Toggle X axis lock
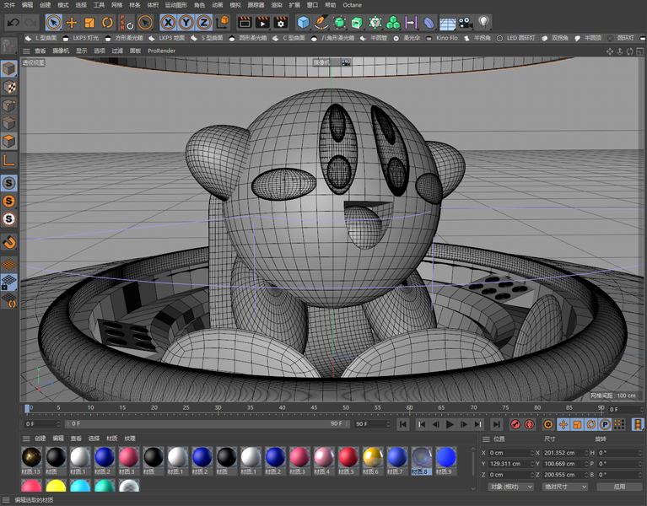This screenshot has height=506, width=647. tap(169, 22)
